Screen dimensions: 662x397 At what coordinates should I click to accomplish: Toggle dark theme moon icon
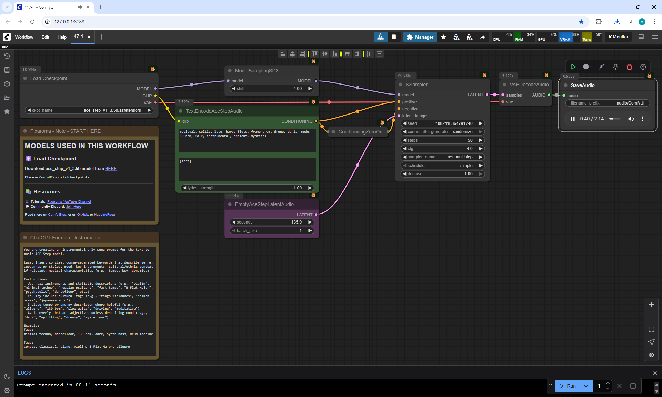pyautogui.click(x=7, y=377)
